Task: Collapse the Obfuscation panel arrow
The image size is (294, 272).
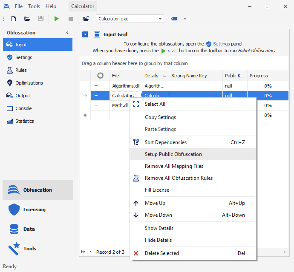Action: coord(67,33)
